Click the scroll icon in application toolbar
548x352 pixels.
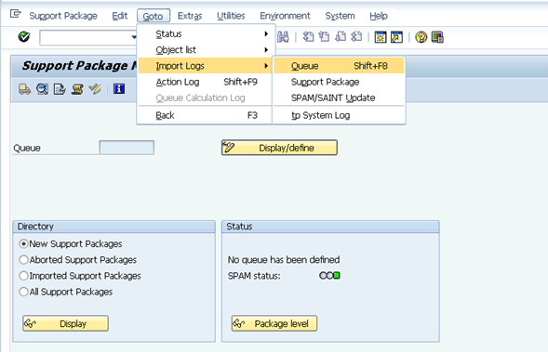click(77, 89)
